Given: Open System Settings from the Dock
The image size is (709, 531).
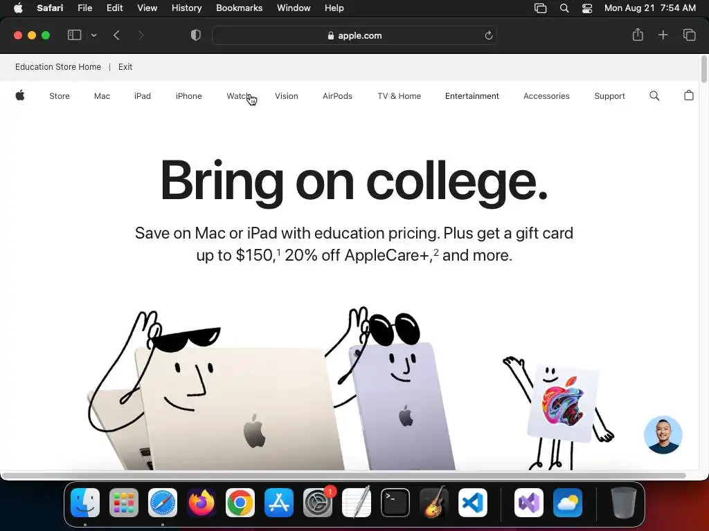Looking at the screenshot, I should tap(317, 503).
